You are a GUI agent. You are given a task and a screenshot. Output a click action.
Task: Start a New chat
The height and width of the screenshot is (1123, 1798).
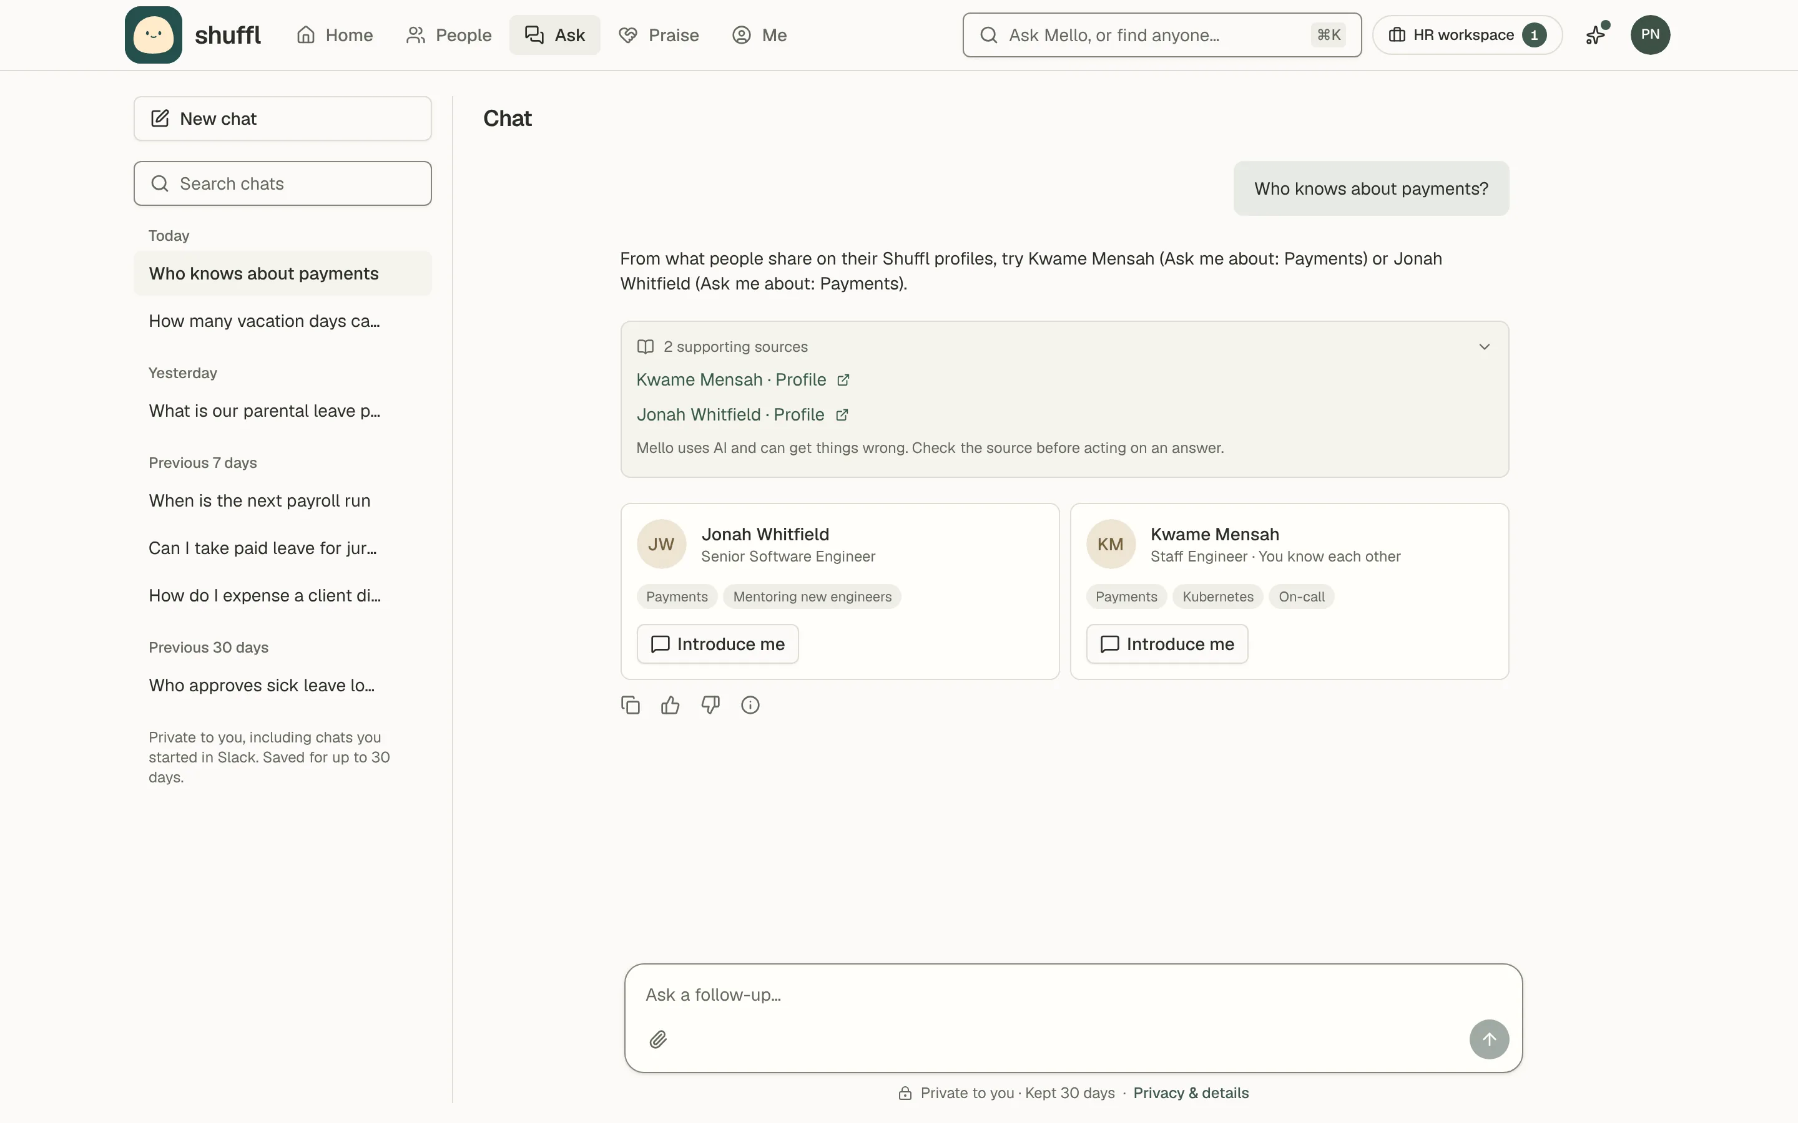click(x=282, y=119)
